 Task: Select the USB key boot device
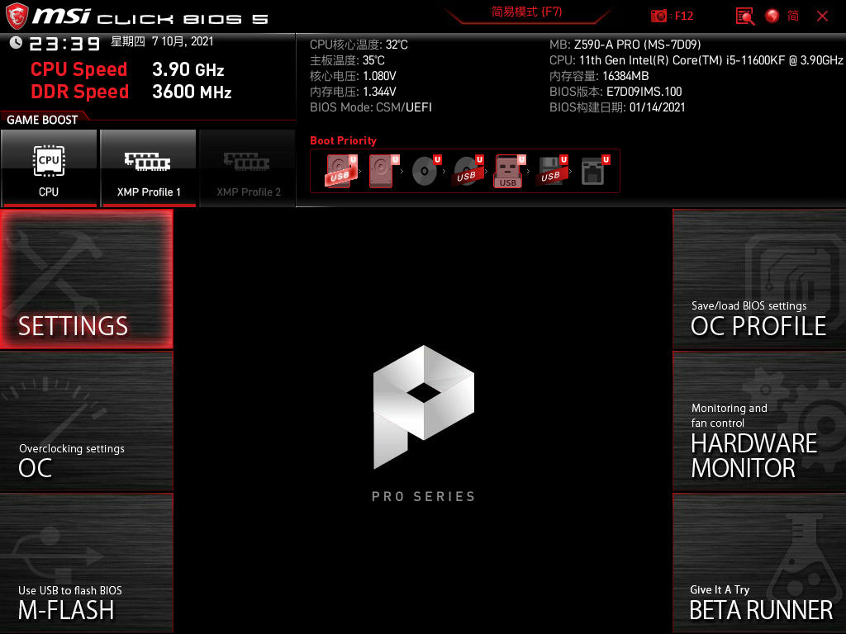(509, 172)
